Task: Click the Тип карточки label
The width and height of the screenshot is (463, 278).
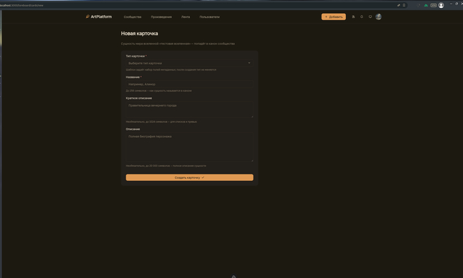Action: click(x=135, y=56)
